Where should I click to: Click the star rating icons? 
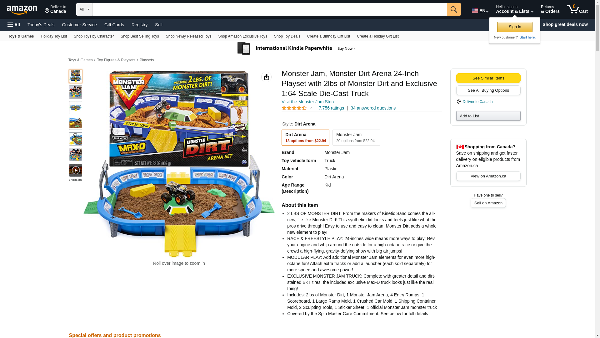tap(294, 108)
